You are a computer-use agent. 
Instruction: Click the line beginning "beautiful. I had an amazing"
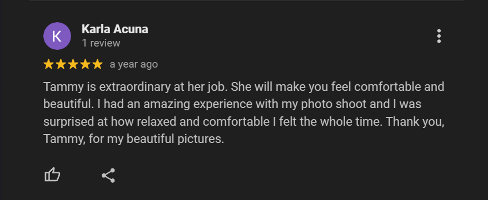click(232, 105)
